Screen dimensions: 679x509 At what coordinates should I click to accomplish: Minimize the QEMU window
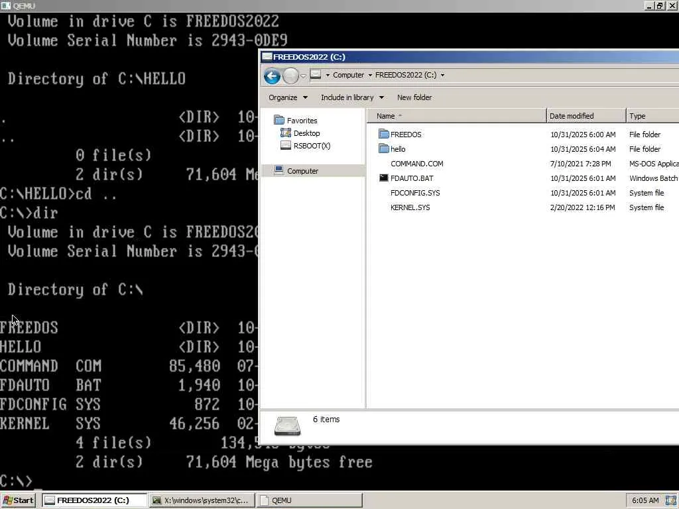point(648,5)
